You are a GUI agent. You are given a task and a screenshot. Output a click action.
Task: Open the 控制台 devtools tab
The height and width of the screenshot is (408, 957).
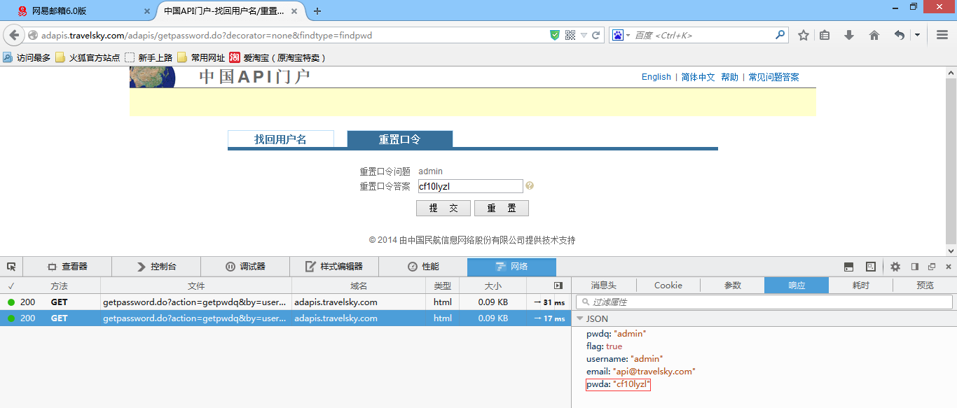pos(156,267)
